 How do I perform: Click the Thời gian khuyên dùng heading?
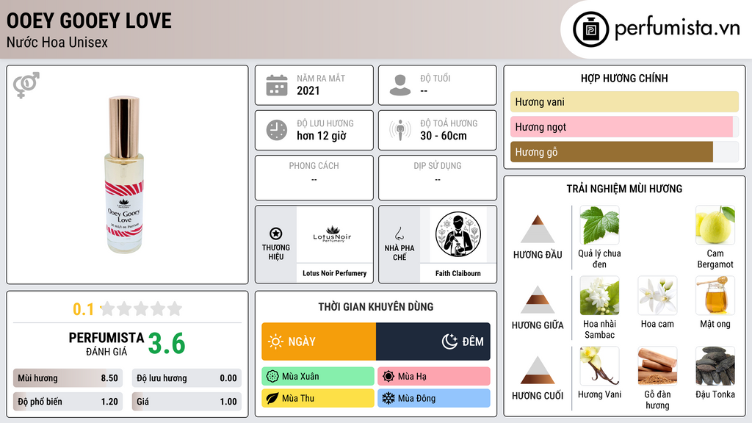coord(376,306)
